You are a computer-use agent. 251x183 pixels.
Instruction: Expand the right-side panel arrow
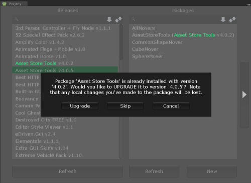(x=244, y=95)
